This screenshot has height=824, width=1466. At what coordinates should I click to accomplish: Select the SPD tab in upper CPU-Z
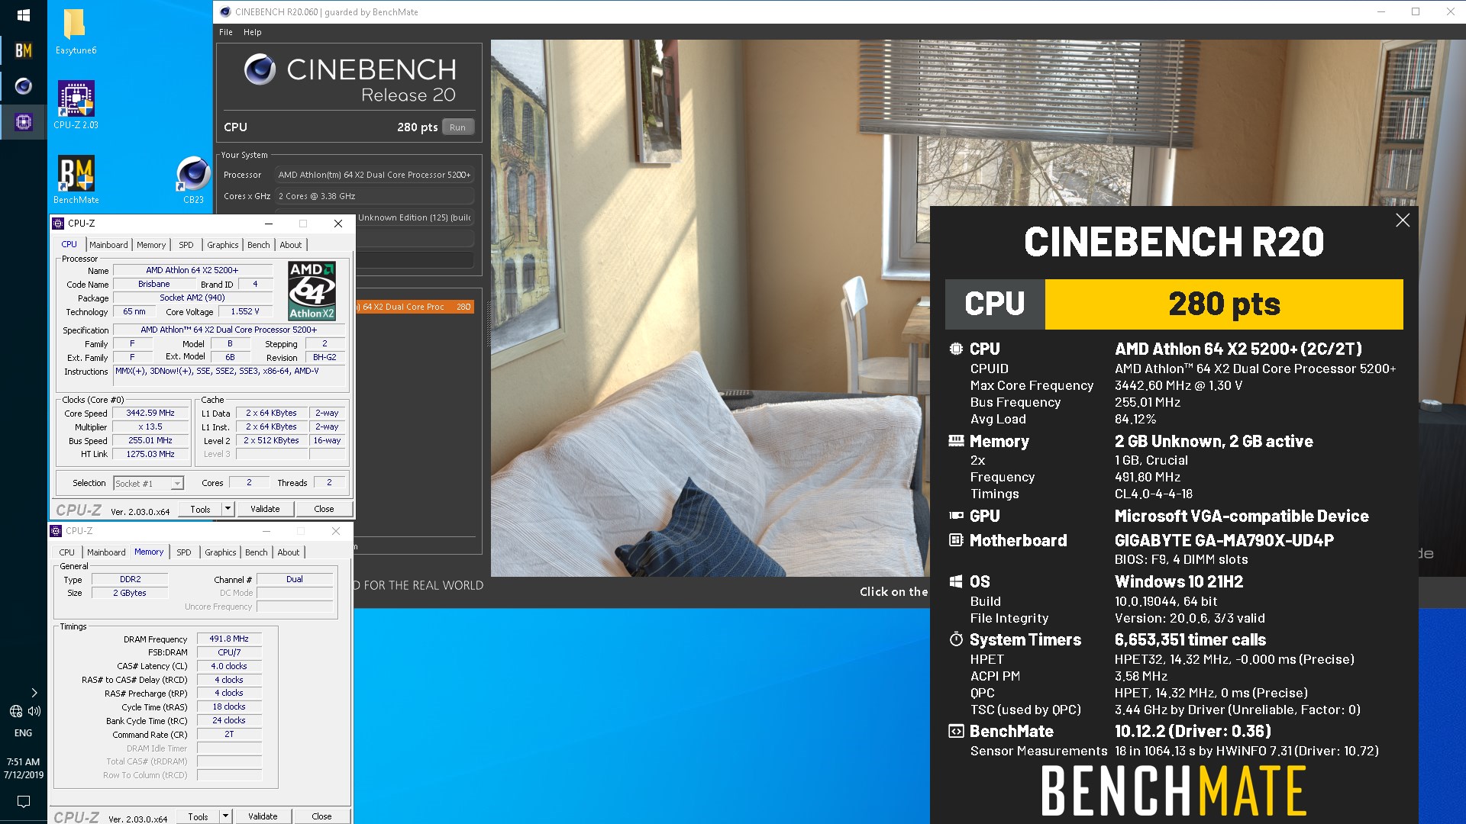[x=186, y=245]
